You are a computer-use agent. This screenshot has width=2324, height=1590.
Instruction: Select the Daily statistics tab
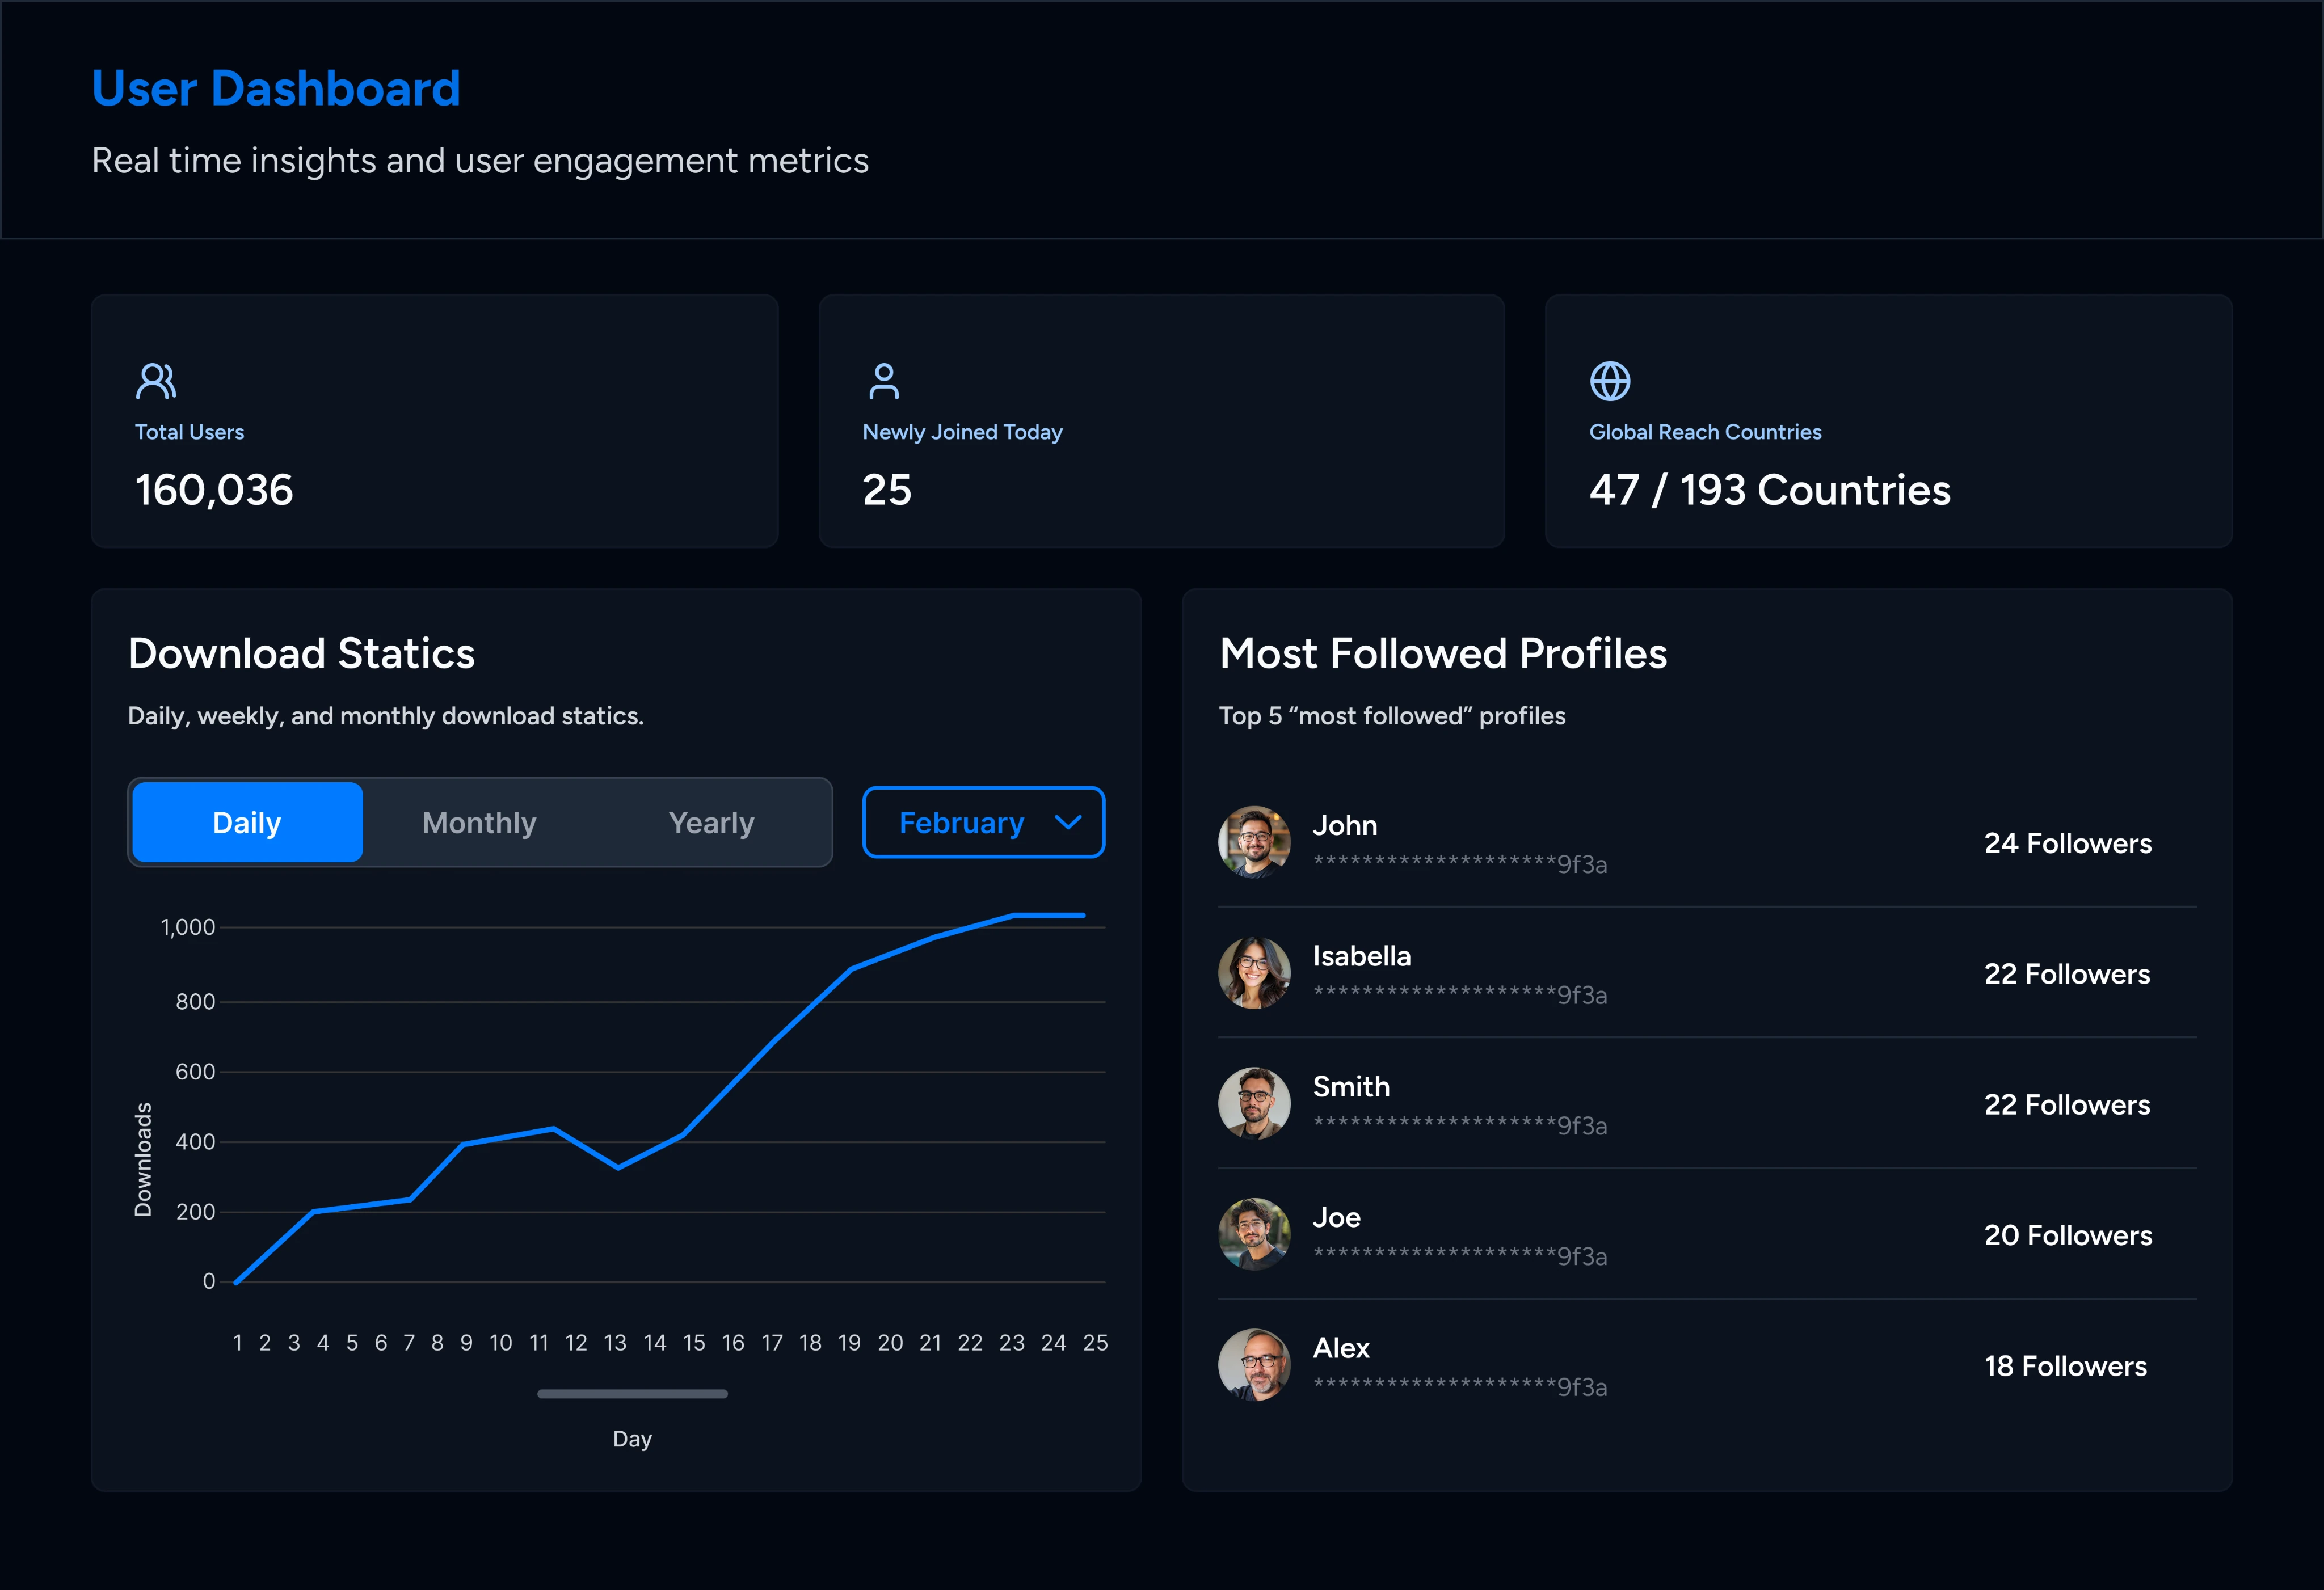247,822
